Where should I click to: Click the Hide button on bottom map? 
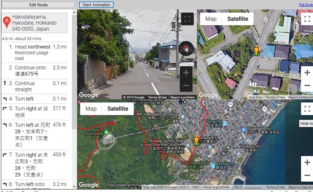[306, 123]
